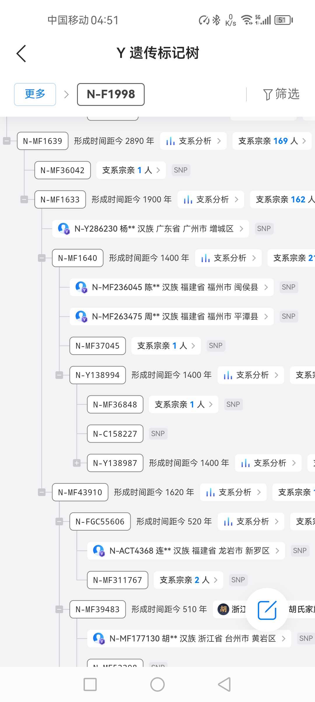View 支系宗亲 162 人 for N-MF1633
Image resolution: width=315 pixels, height=702 pixels.
(x=283, y=199)
